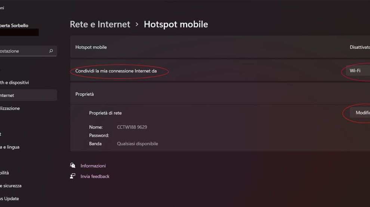Click the Invia feedback text link
The width and height of the screenshot is (370, 207).
tap(95, 176)
